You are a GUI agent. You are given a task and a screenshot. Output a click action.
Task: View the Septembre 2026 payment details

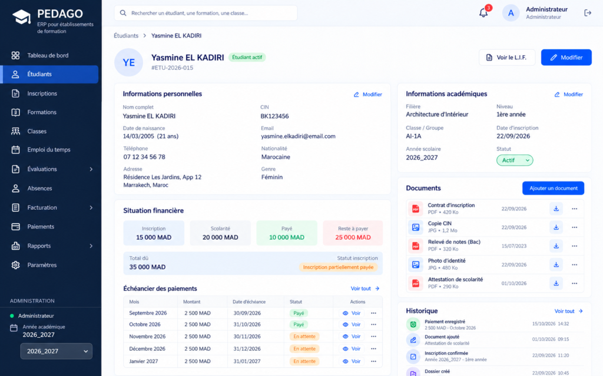(x=352, y=313)
